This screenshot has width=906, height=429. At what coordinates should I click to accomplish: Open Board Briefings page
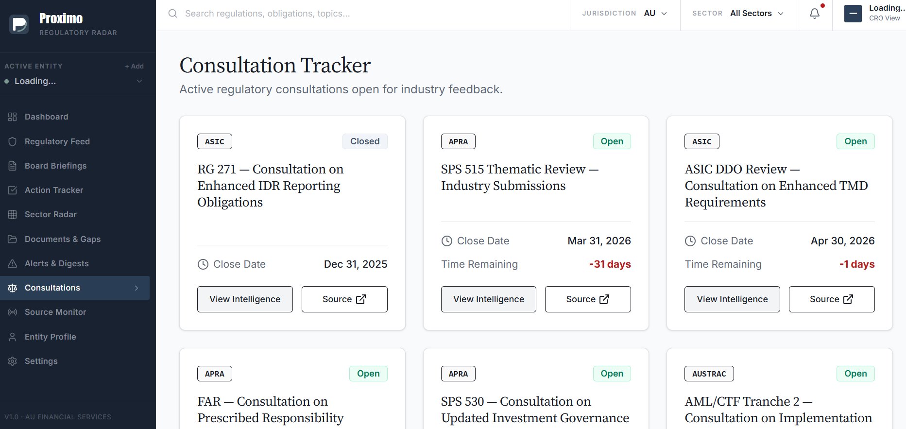tap(75, 166)
